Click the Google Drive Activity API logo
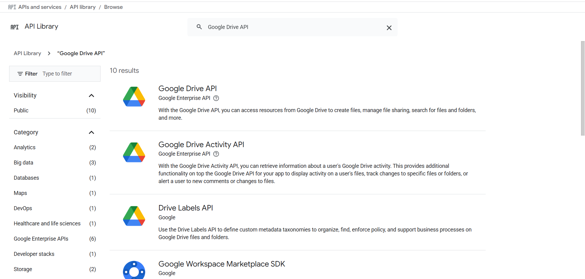The image size is (585, 279). 134,152
